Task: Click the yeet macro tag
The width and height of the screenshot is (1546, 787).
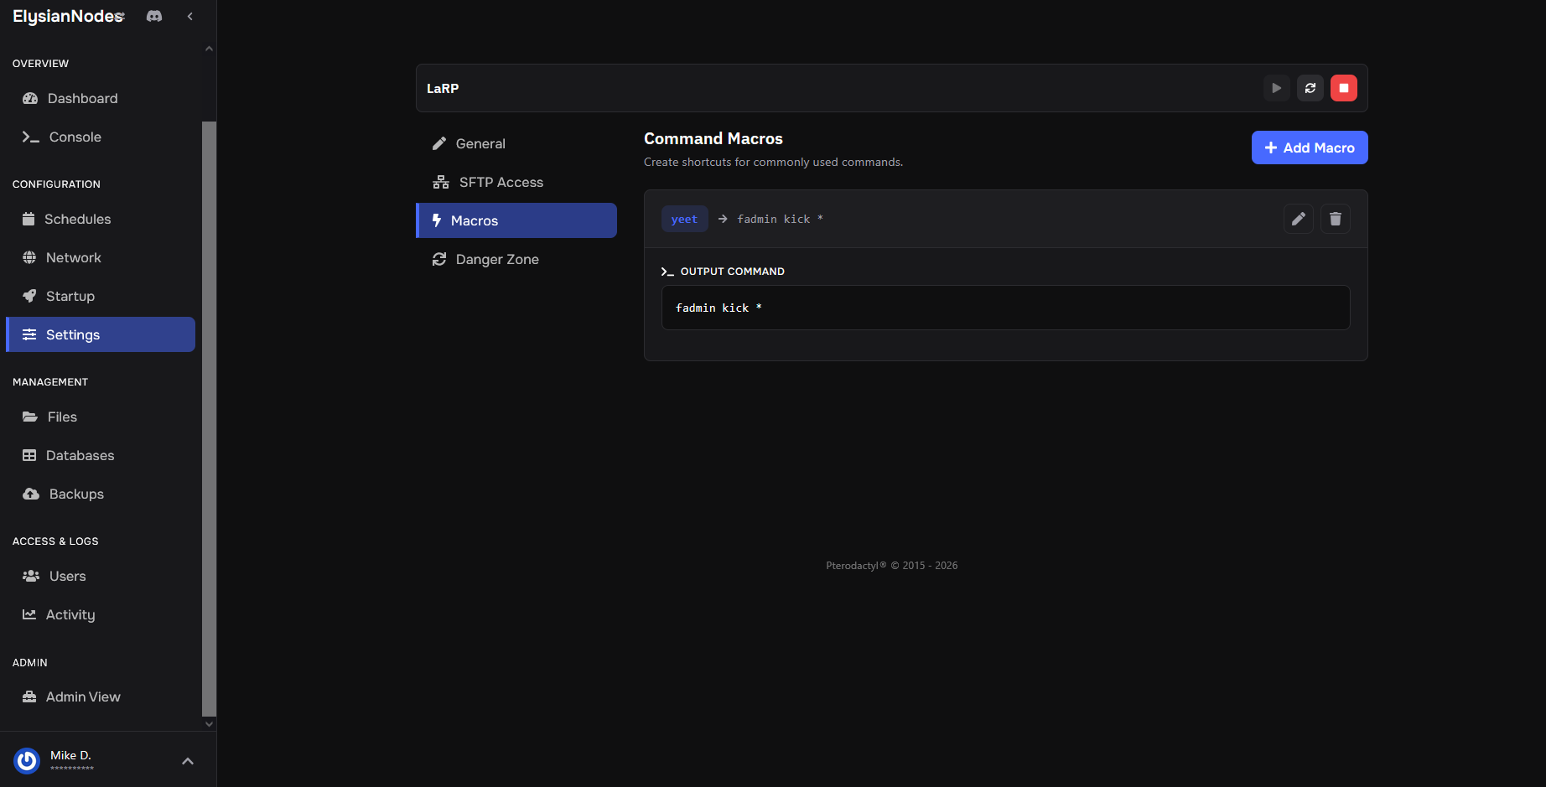Action: tap(684, 219)
